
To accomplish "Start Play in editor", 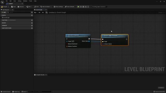I will coord(78,7).
